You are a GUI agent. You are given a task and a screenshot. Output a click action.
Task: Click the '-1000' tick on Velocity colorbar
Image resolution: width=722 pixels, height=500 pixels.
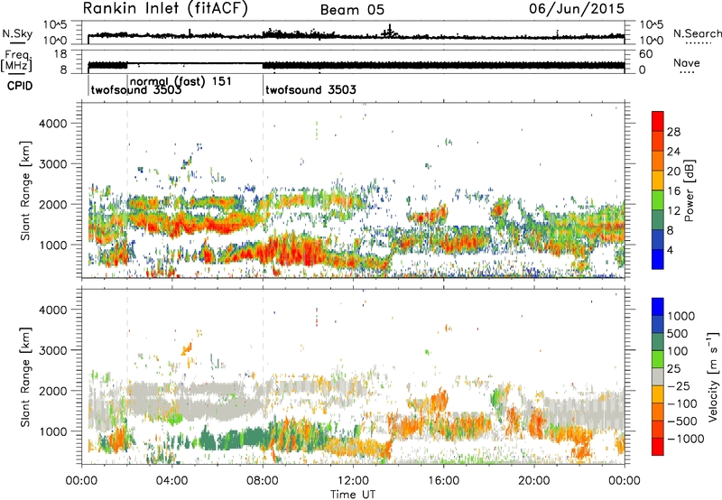coord(686,439)
